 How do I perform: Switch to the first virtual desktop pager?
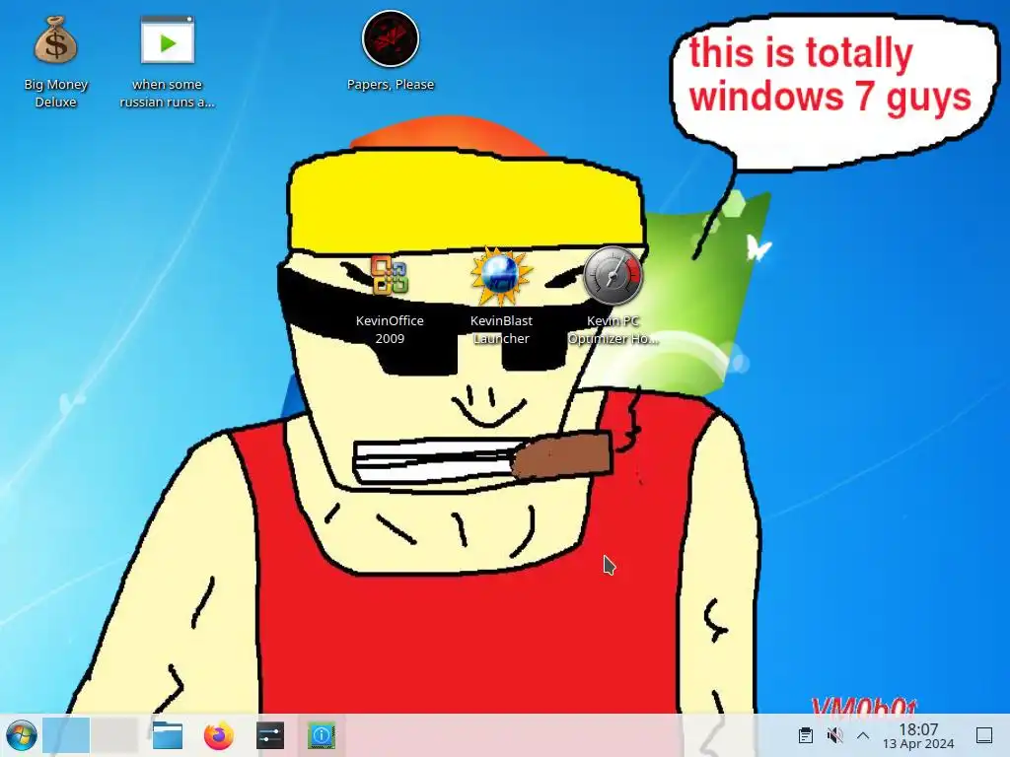pos(66,735)
